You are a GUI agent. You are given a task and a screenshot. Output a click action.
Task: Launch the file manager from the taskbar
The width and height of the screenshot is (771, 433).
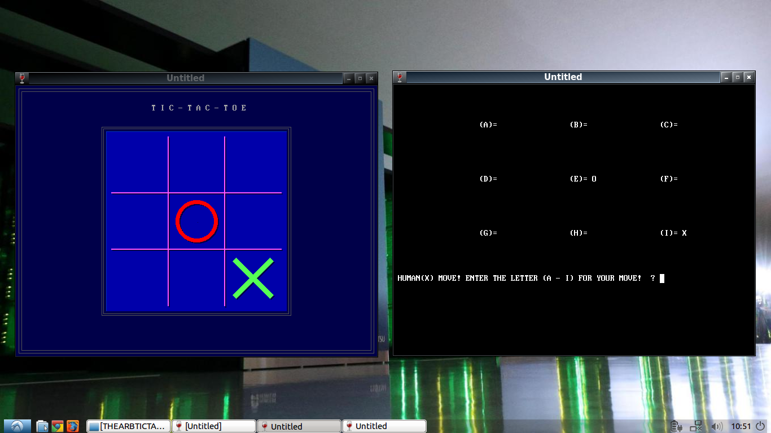(42, 426)
